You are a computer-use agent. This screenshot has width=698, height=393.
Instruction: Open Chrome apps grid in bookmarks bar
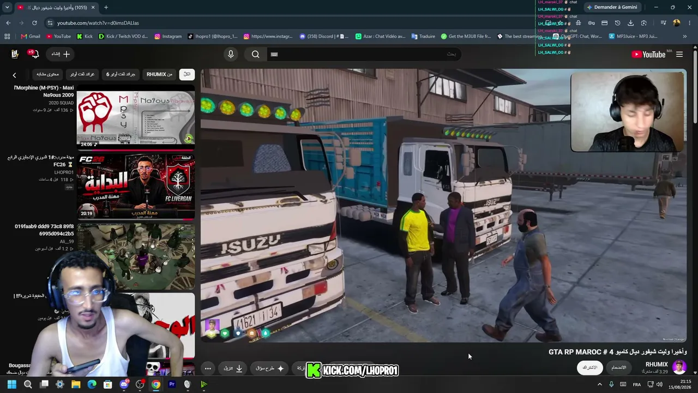(x=7, y=37)
